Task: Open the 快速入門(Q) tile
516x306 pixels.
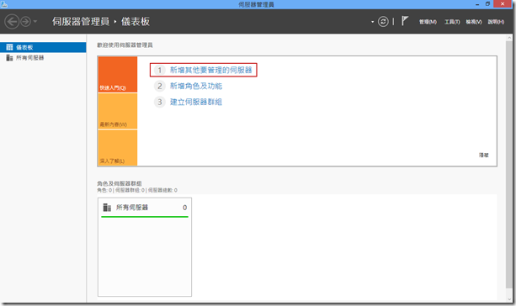Action: coord(118,74)
